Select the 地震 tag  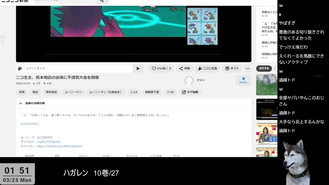(x=35, y=92)
